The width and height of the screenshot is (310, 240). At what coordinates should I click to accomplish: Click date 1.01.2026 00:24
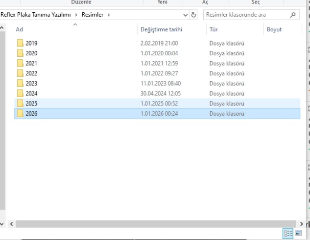[x=159, y=114]
